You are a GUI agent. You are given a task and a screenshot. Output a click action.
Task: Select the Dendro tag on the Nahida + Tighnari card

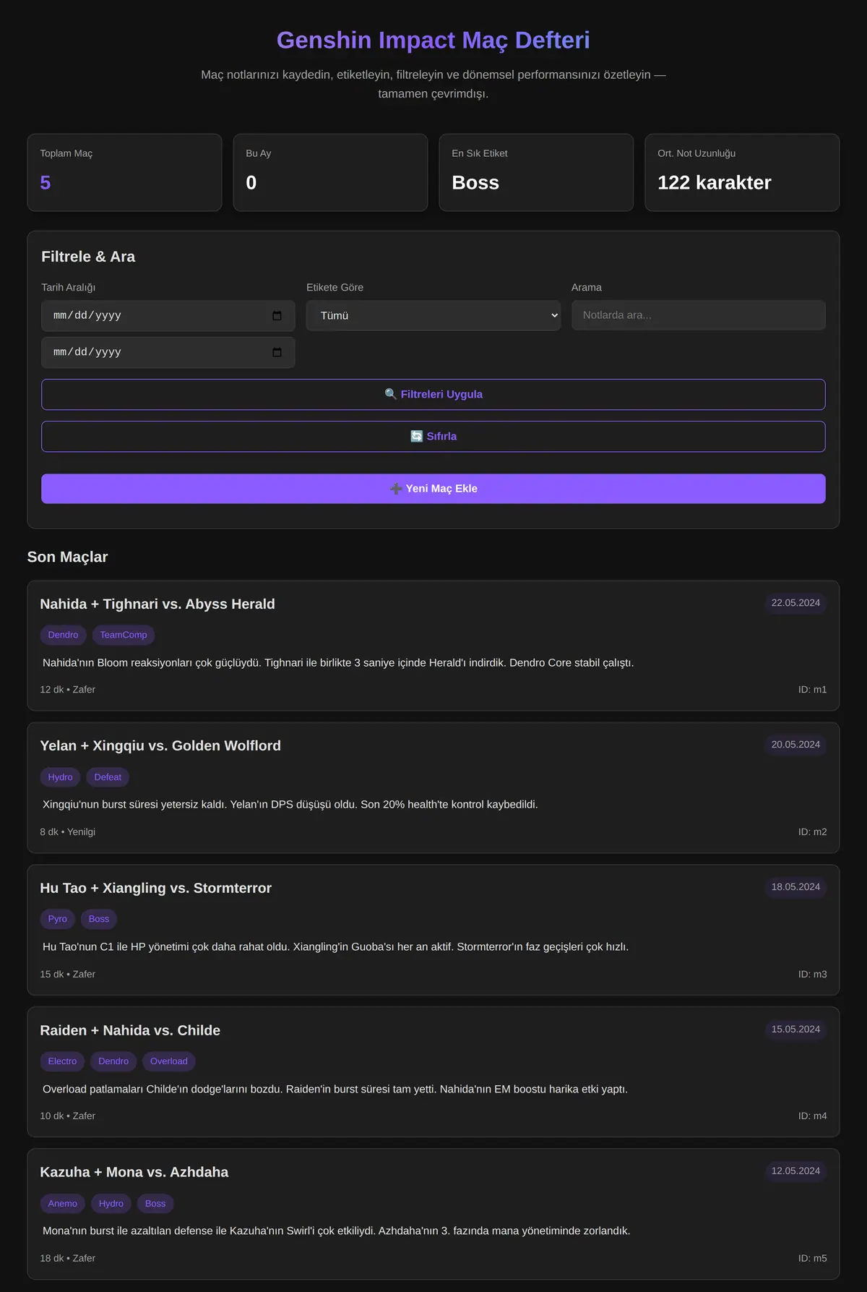(x=63, y=635)
